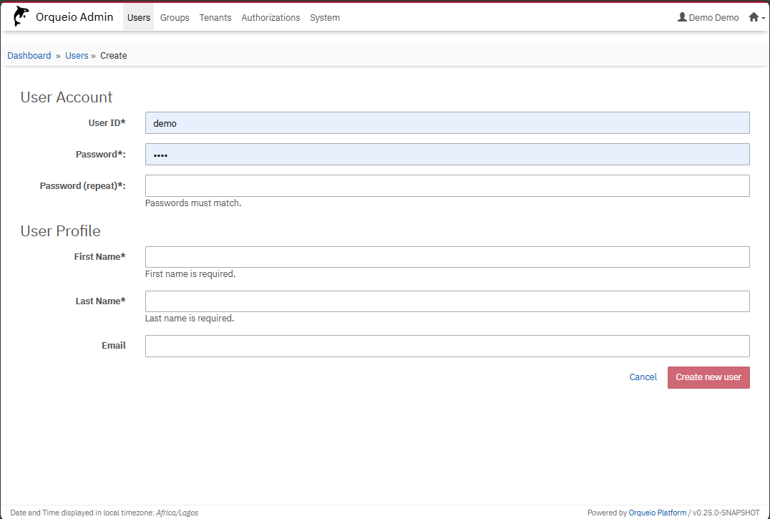Open the Groups menu tab
The image size is (770, 519).
pyautogui.click(x=175, y=17)
